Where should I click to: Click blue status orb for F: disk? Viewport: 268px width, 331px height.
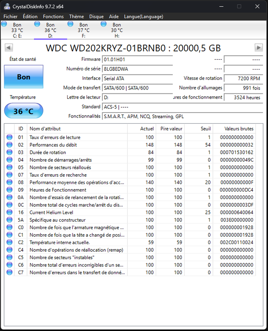[70, 24]
